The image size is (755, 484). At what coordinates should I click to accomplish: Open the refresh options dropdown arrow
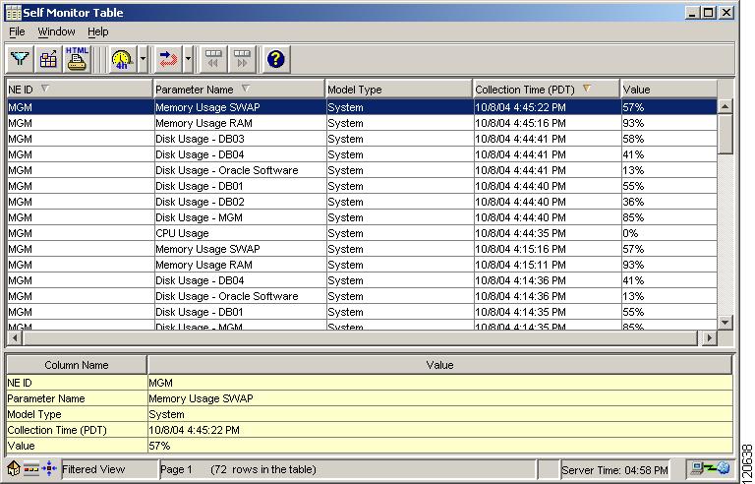point(188,59)
